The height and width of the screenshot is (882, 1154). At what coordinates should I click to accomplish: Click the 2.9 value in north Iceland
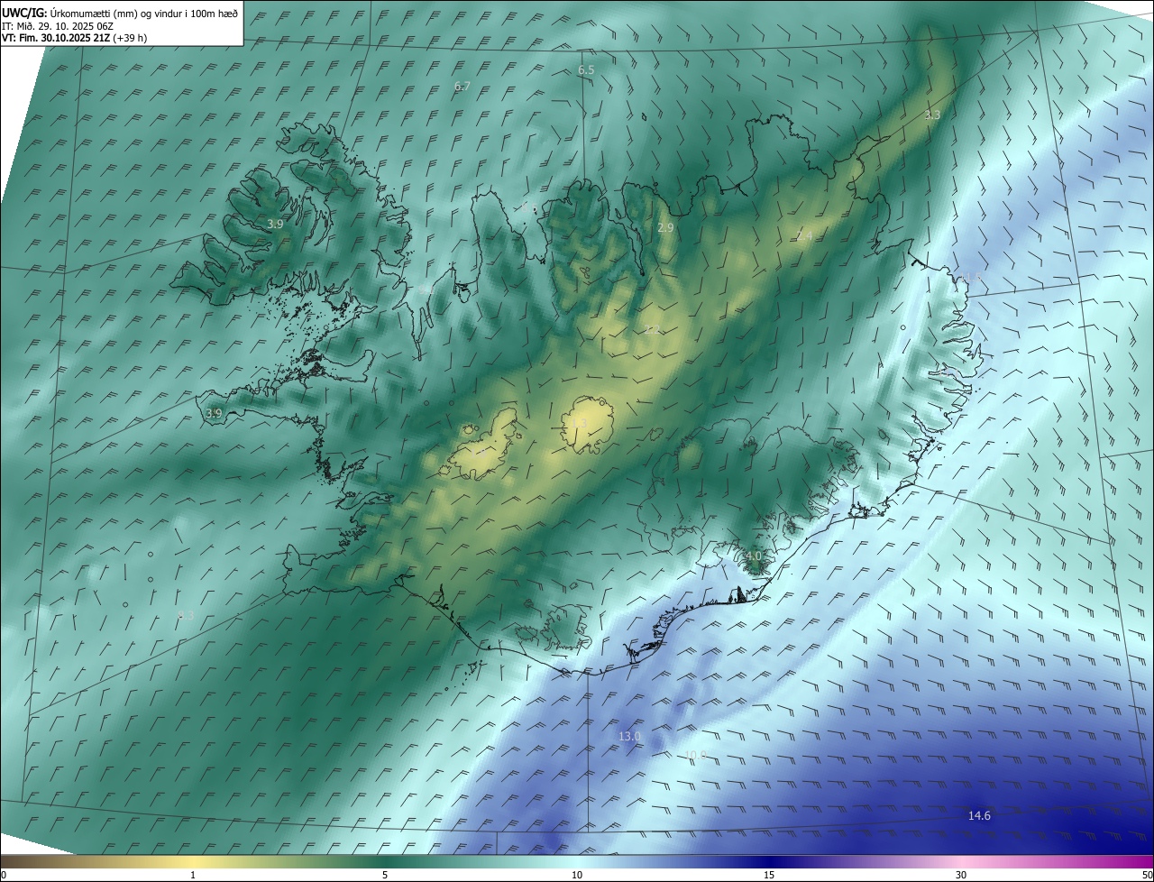tap(665, 228)
